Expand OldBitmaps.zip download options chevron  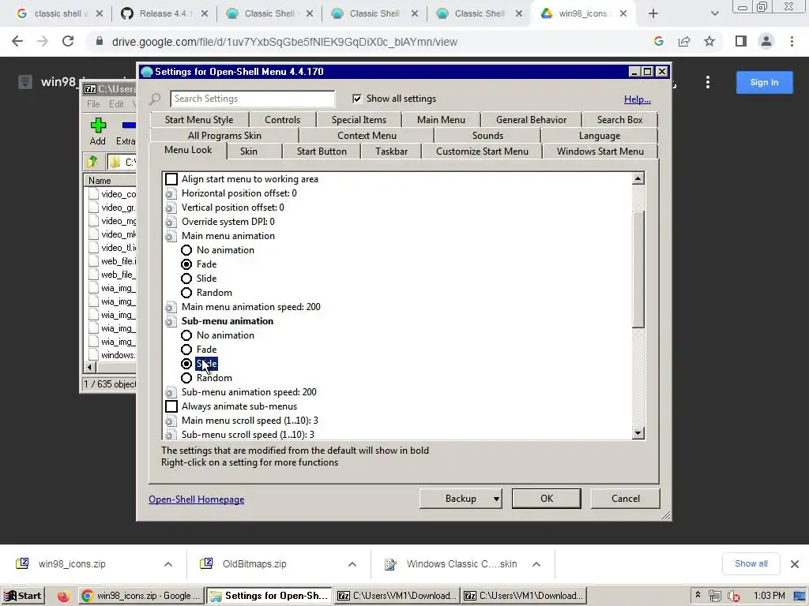coord(352,564)
